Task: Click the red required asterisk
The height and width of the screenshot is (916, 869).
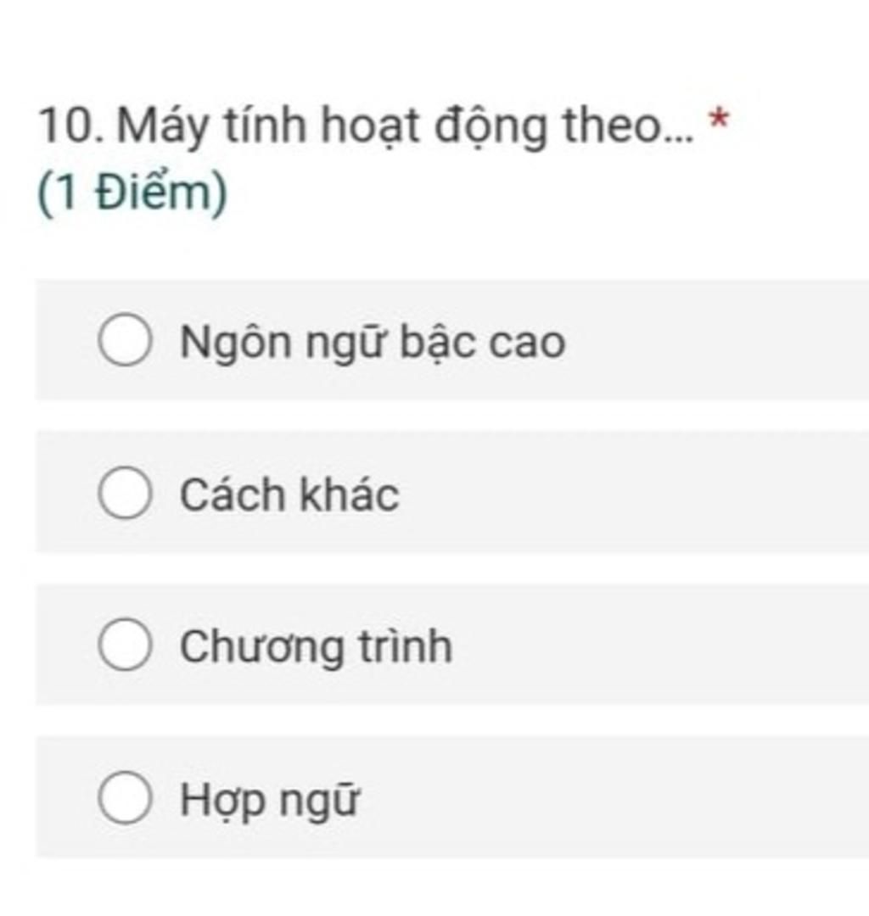Action: click(719, 120)
